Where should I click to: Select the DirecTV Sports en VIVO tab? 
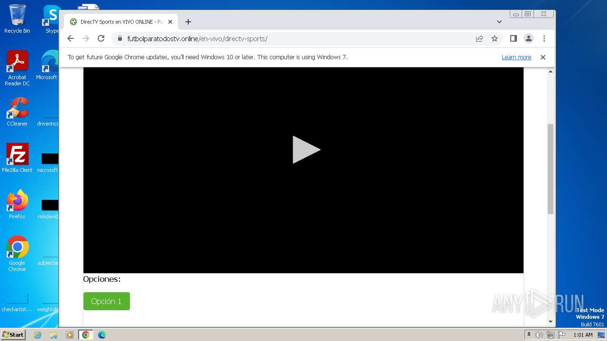click(x=121, y=22)
